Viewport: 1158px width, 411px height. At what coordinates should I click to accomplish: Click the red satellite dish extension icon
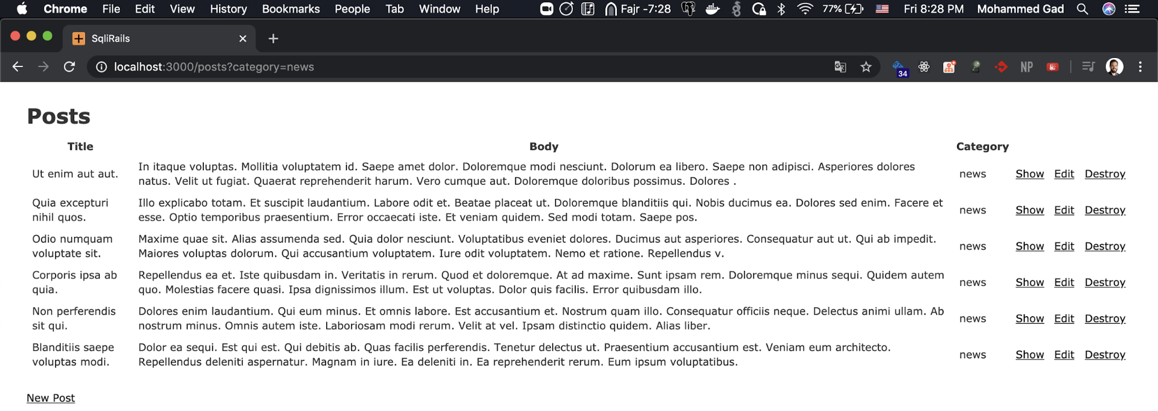pyautogui.click(x=1053, y=67)
